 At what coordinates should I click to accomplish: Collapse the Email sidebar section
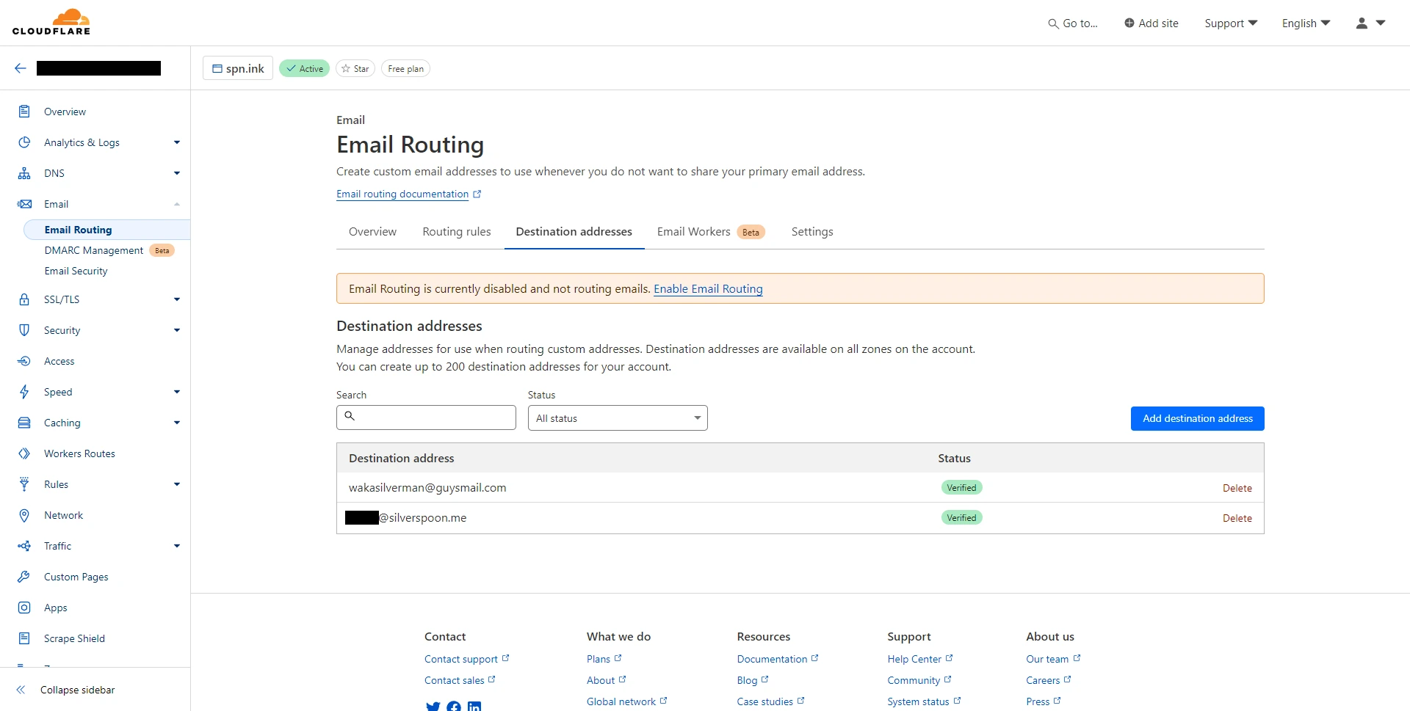(x=176, y=204)
